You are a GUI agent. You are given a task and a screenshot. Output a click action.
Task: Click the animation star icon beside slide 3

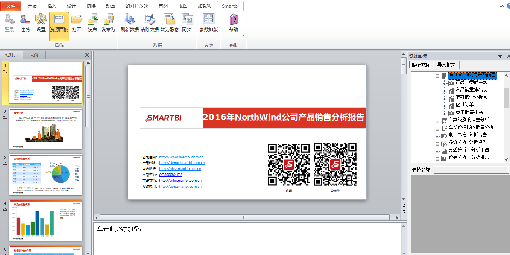[5, 164]
